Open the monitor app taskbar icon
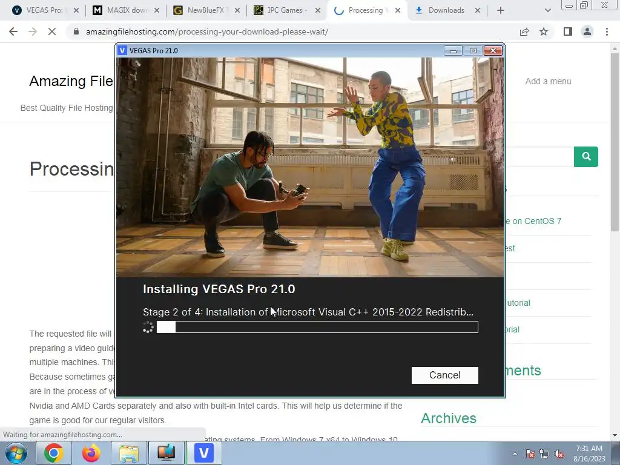 tap(167, 453)
